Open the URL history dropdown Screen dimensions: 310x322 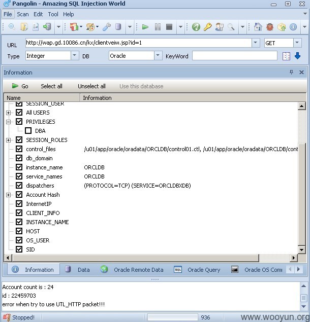(x=255, y=43)
